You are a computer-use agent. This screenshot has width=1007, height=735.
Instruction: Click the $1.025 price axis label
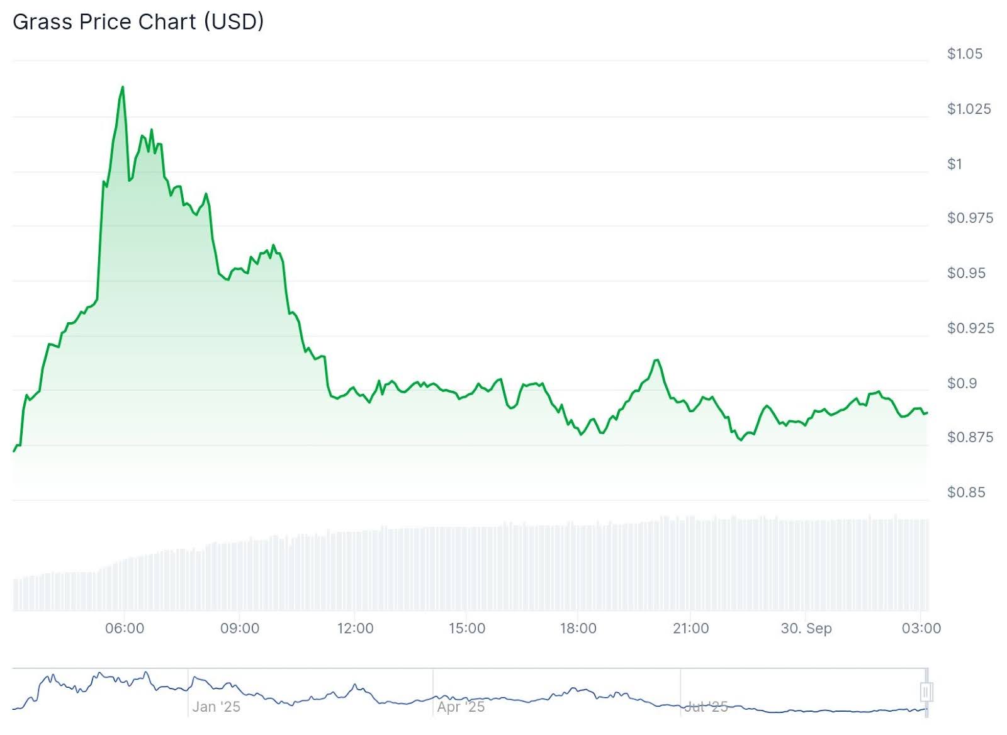point(969,109)
